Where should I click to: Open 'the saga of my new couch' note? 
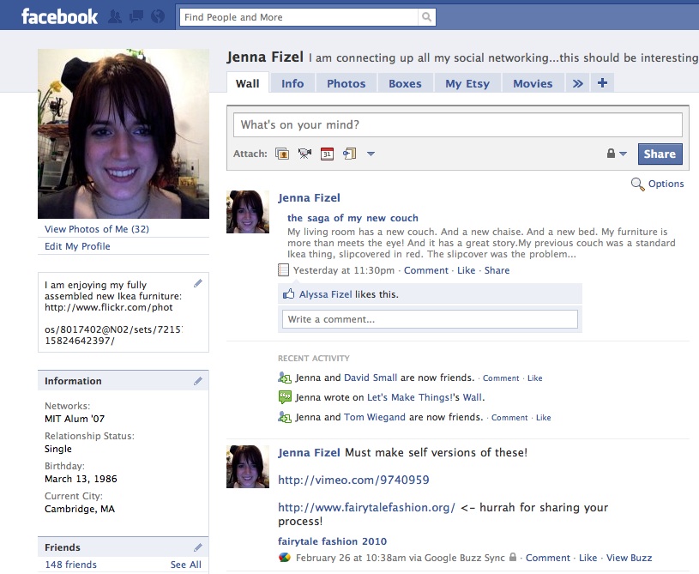click(353, 218)
